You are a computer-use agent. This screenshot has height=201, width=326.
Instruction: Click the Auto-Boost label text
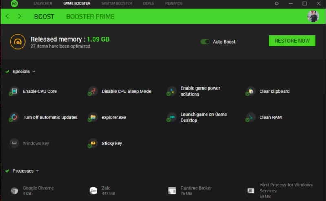224,42
